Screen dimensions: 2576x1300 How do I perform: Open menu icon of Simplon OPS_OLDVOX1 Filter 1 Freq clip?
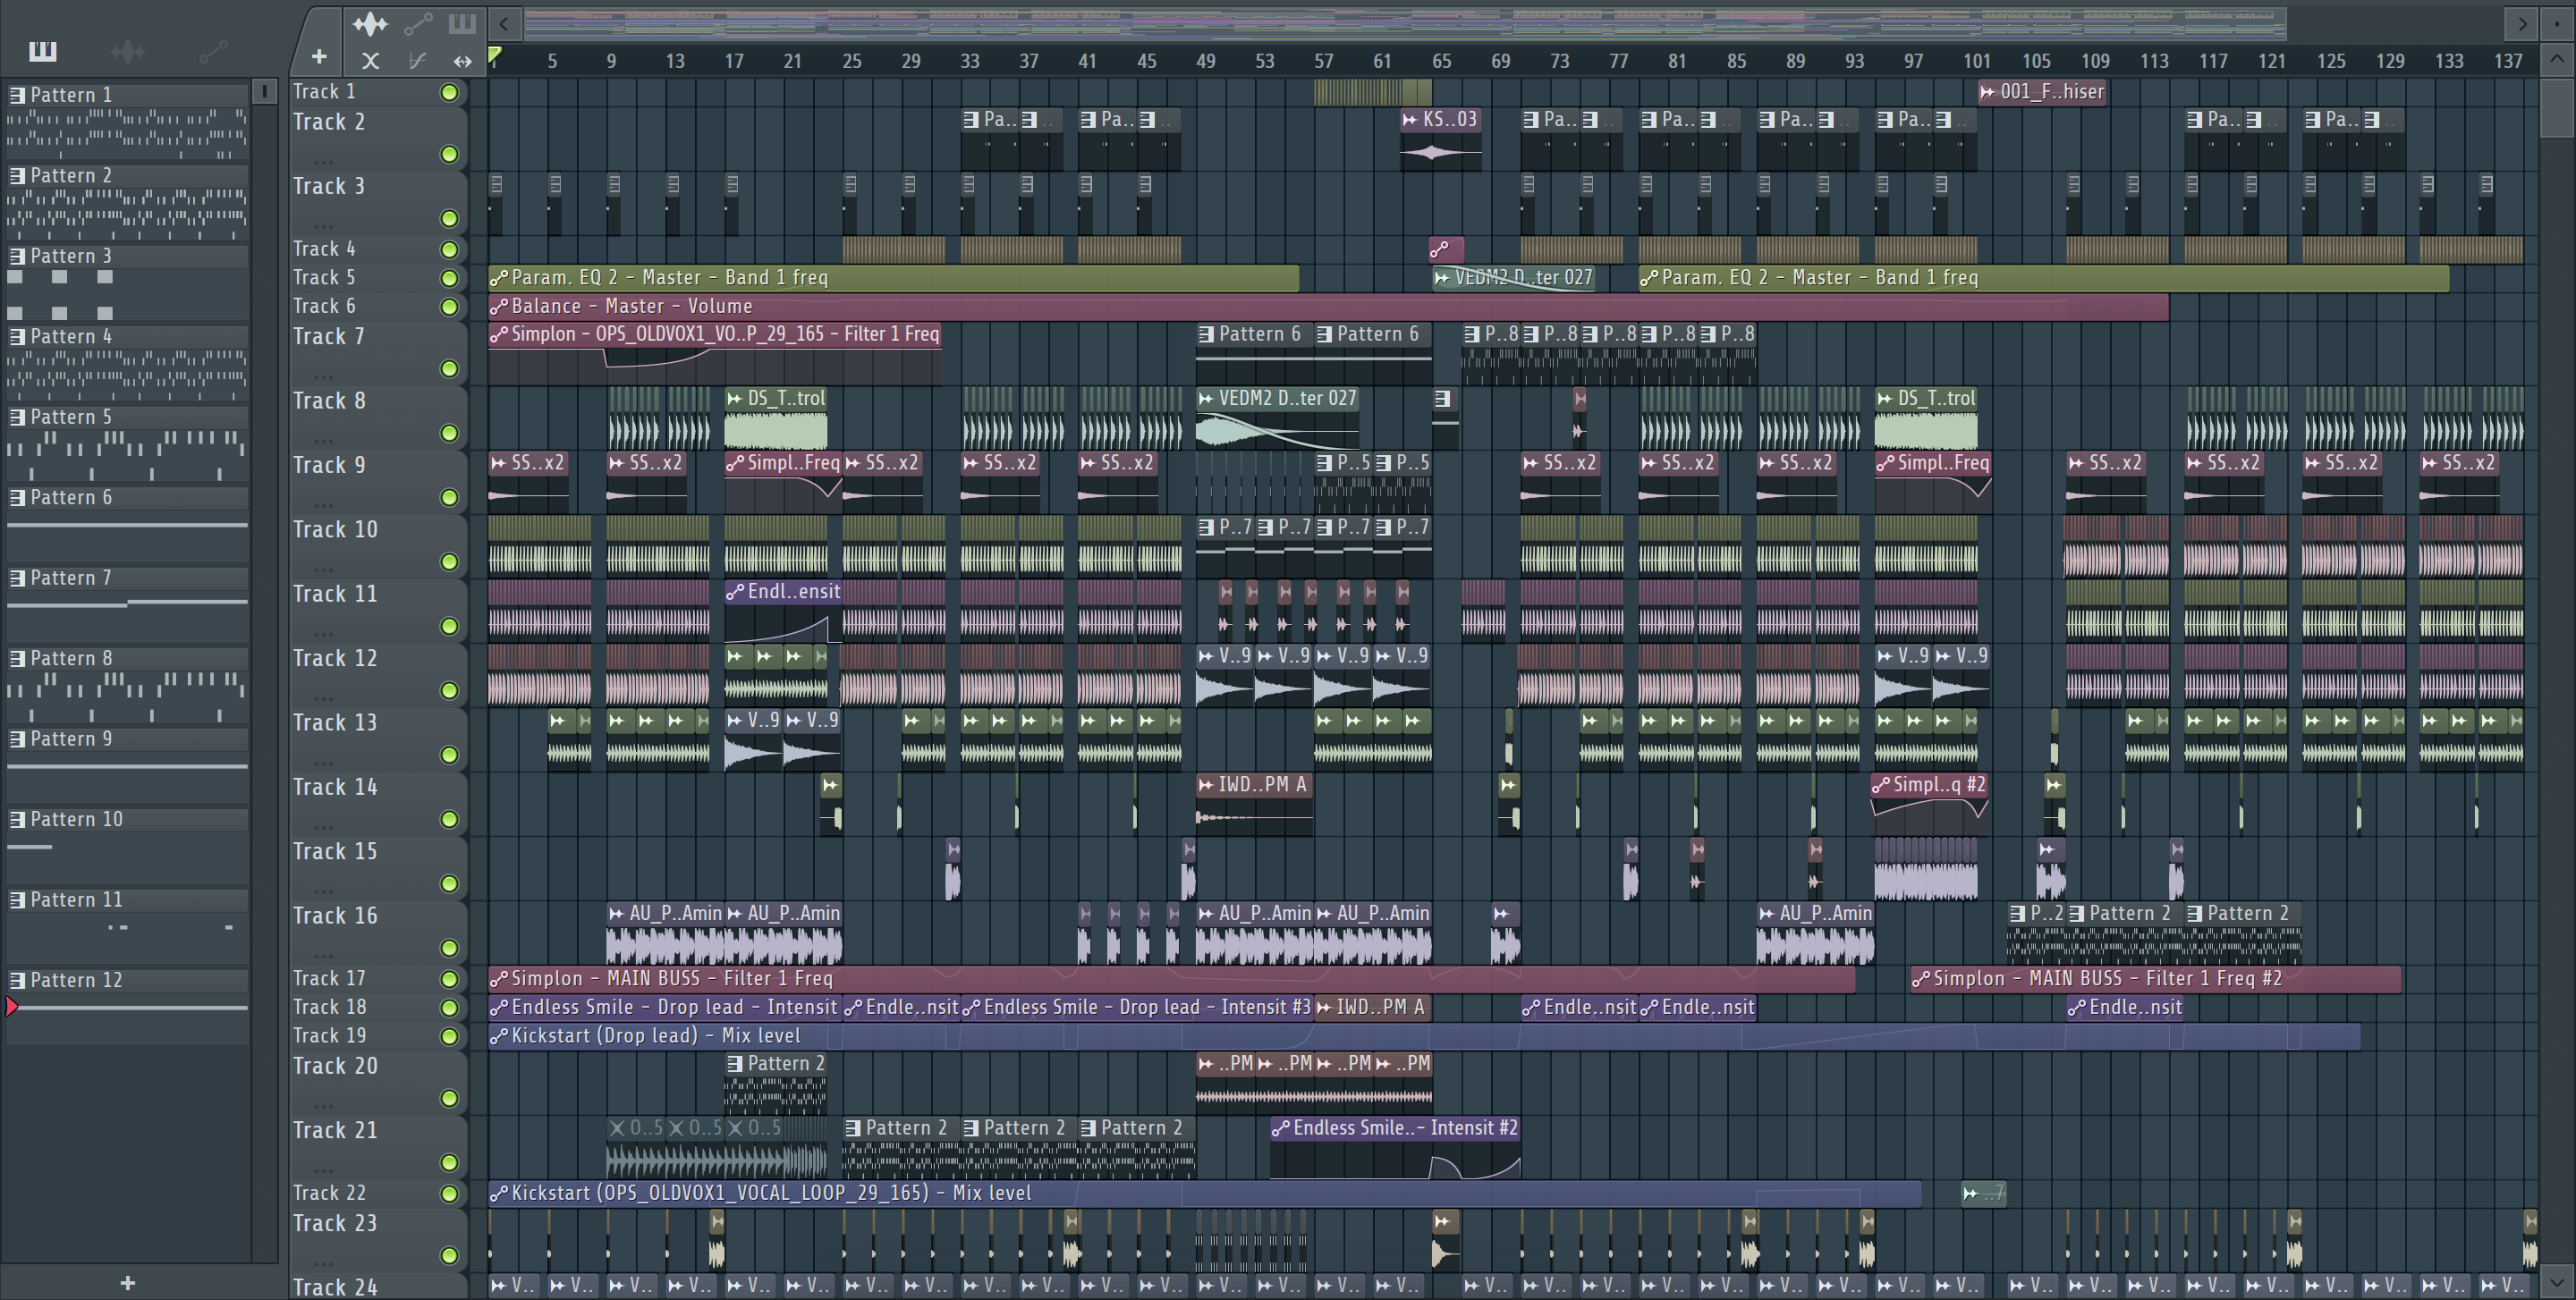(x=499, y=334)
